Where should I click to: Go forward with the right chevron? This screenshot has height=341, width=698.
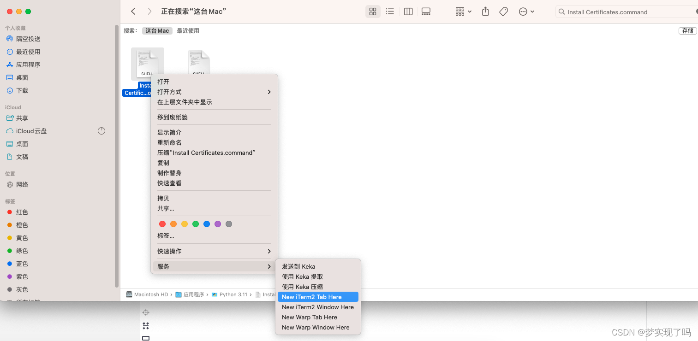pos(149,12)
